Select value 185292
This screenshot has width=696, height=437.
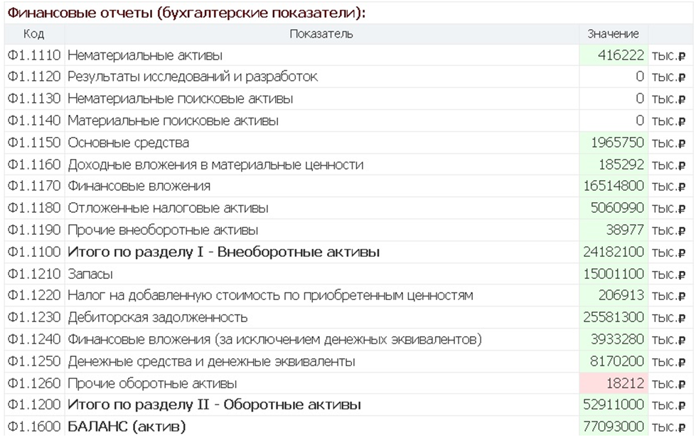pos(621,165)
